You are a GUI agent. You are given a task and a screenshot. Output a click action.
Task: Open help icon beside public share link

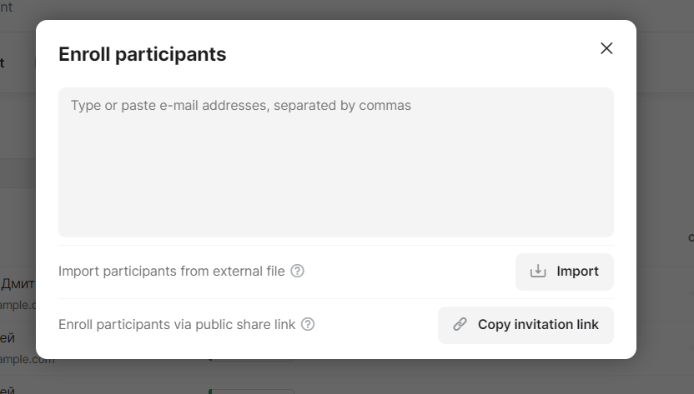tap(308, 324)
